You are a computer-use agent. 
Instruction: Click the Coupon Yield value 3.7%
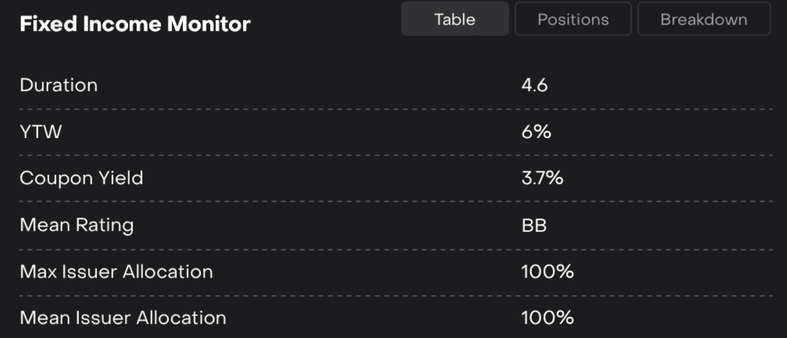click(x=542, y=178)
